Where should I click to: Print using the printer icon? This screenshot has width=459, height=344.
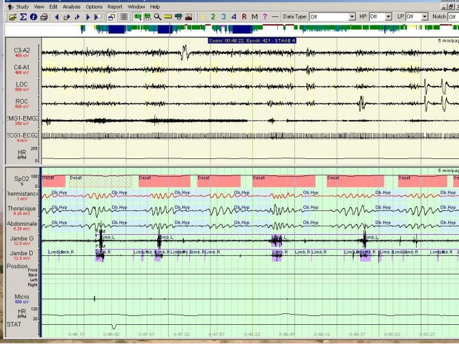44,17
